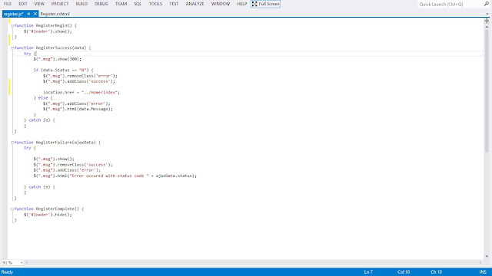
Task: Close the register.js tab
Action: point(35,14)
